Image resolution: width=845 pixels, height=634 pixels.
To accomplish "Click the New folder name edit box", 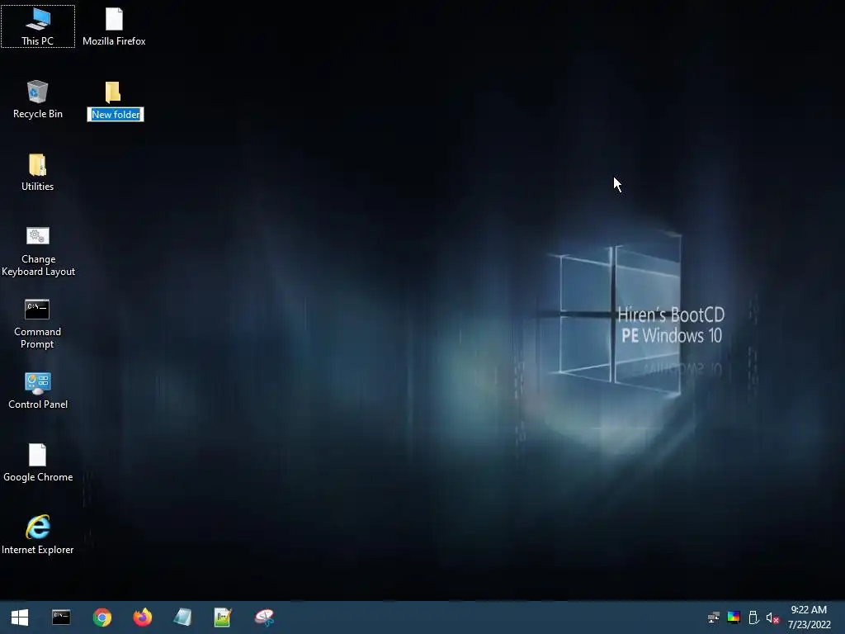I will pos(116,114).
